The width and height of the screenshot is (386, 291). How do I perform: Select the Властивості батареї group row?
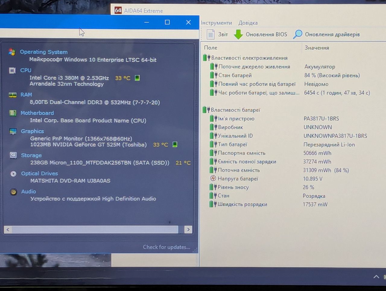[236, 110]
